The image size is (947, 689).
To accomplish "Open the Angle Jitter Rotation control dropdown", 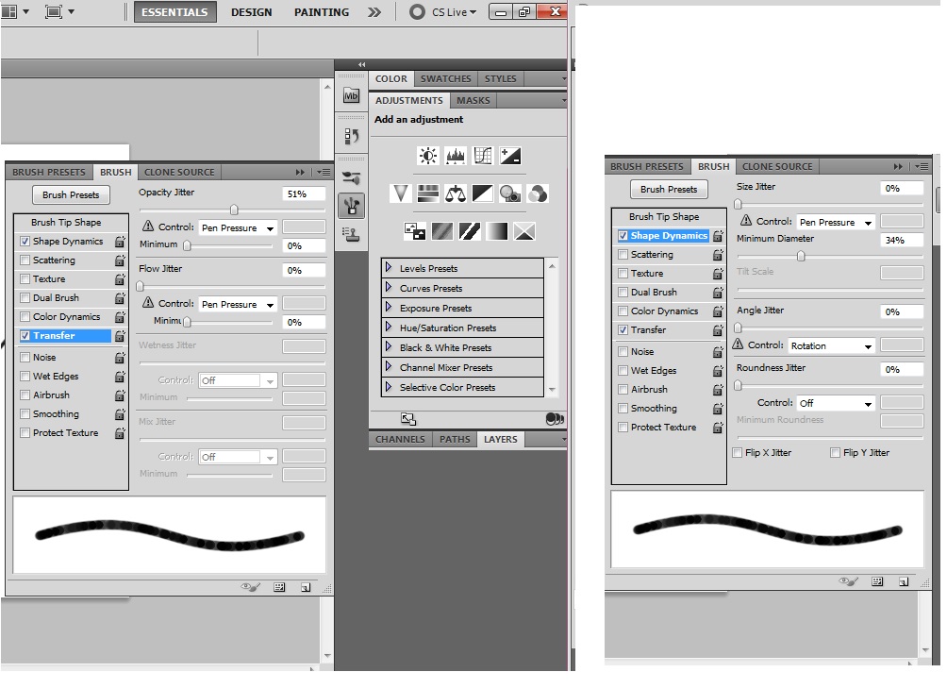I will coord(831,346).
